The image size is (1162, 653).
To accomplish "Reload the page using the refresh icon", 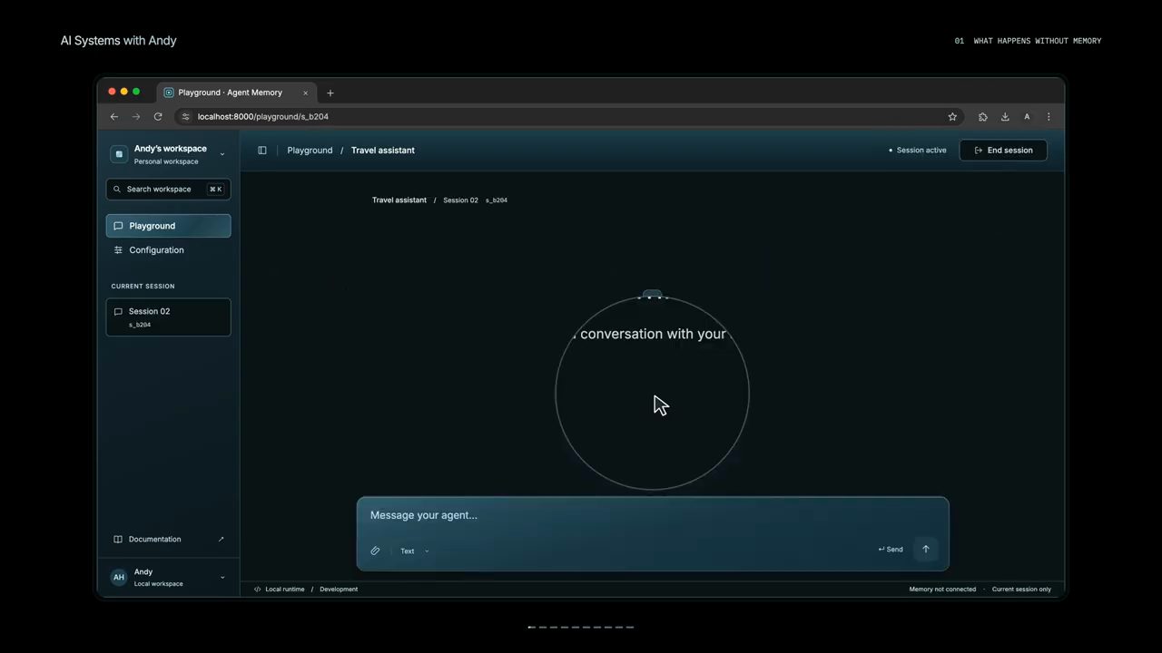I will tap(158, 117).
